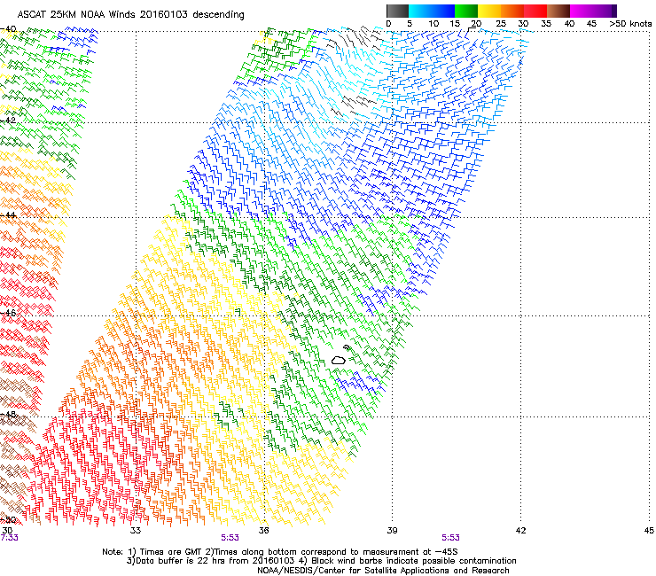Click the legend label '0'
656x576 pixels.
point(388,23)
